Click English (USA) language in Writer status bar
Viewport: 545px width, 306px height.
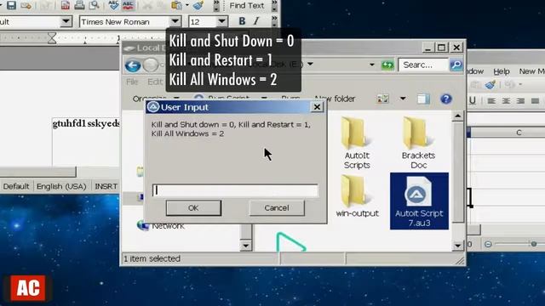61,186
